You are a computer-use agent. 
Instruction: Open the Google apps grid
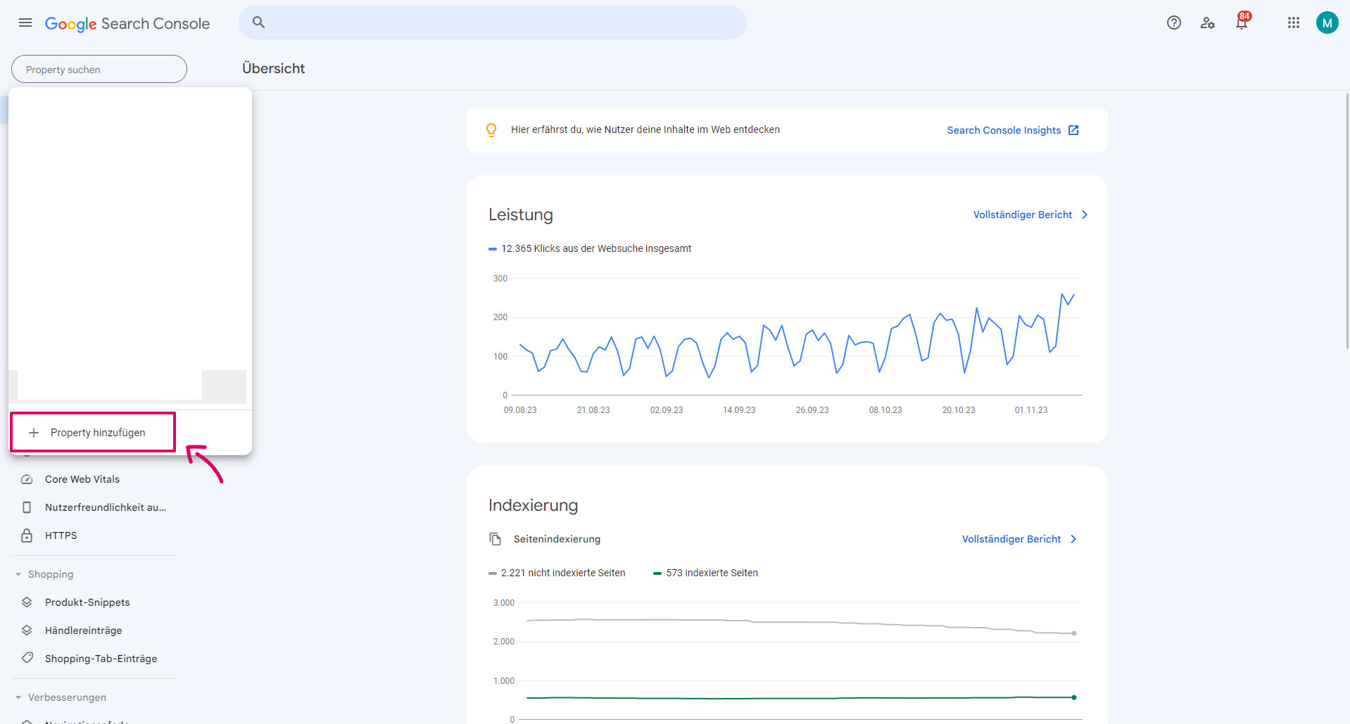[x=1293, y=22]
